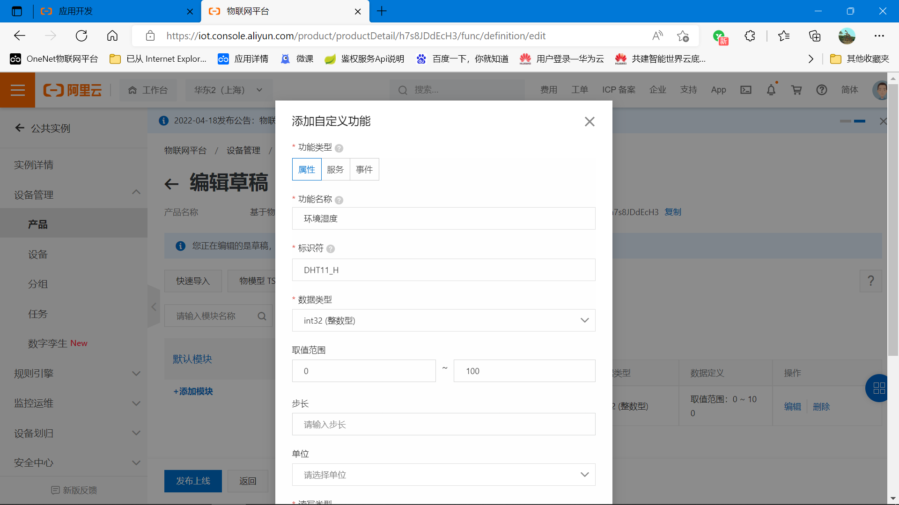Open a new browser tab
This screenshot has height=505, width=899.
coord(382,11)
